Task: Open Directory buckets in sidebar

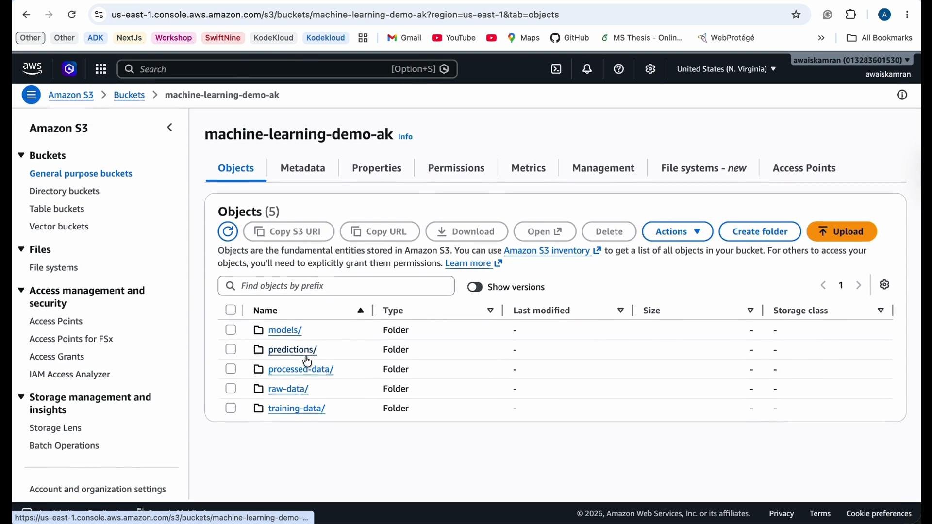Action: pos(65,192)
